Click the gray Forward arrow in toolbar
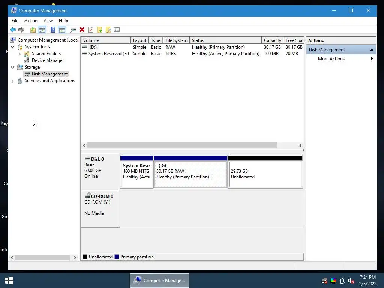This screenshot has width=384, height=288. point(21,30)
